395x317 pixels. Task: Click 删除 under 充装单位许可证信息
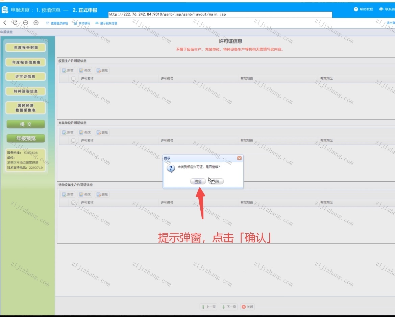coord(102,132)
